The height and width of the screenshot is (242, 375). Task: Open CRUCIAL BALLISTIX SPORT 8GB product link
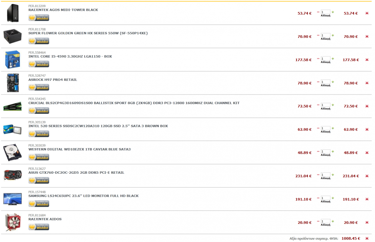134,103
